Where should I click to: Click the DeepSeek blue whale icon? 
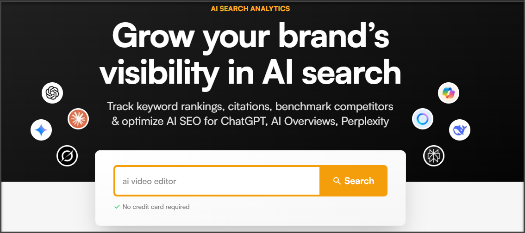pos(460,130)
